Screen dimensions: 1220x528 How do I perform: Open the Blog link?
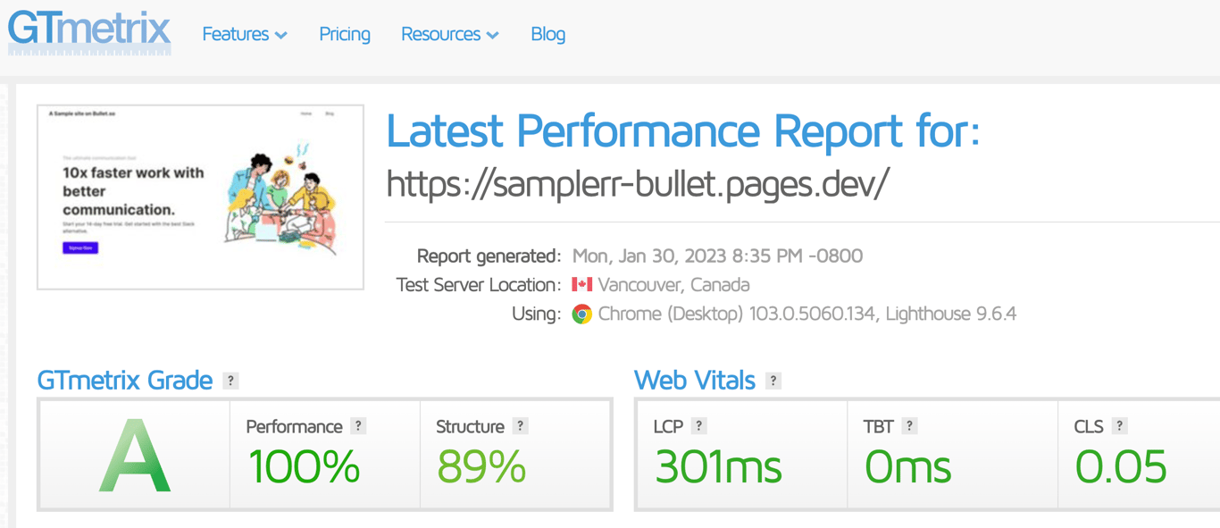click(x=547, y=34)
